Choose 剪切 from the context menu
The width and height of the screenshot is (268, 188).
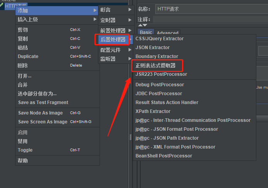57,30
